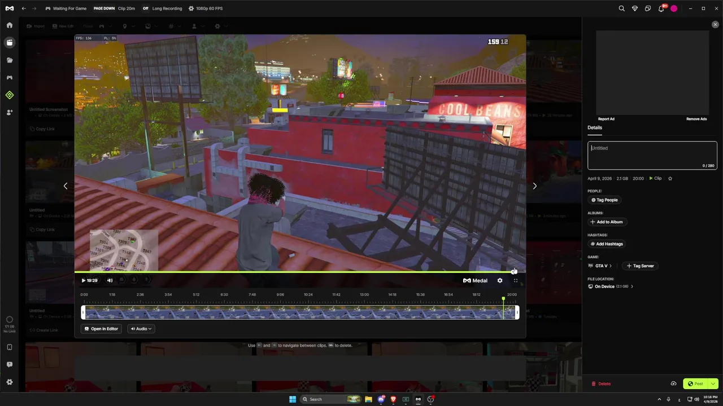Open the people filter dropdown in the background toolbar

coord(198,26)
